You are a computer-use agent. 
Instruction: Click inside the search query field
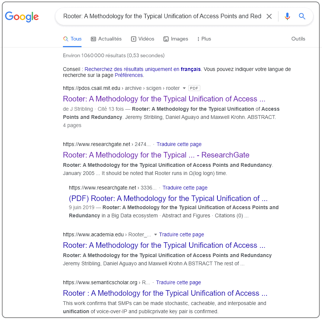click(x=162, y=16)
